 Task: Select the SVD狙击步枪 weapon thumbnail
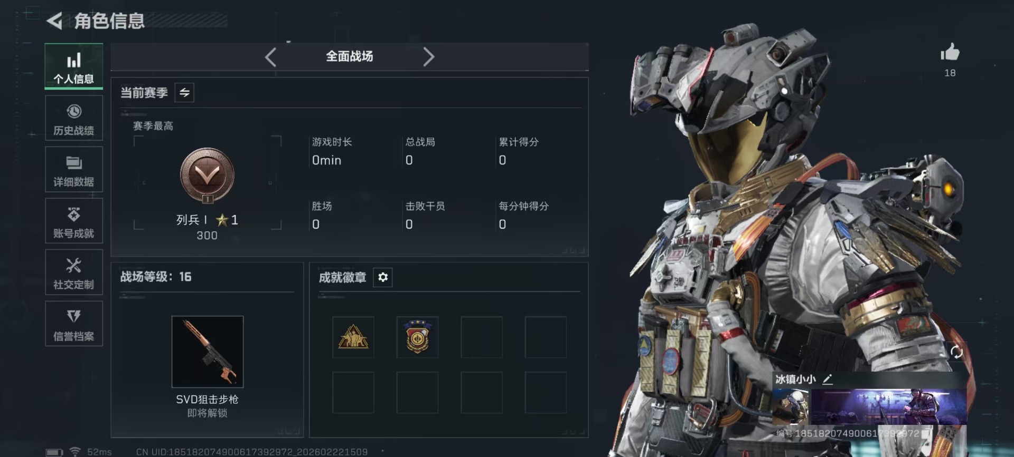[208, 352]
